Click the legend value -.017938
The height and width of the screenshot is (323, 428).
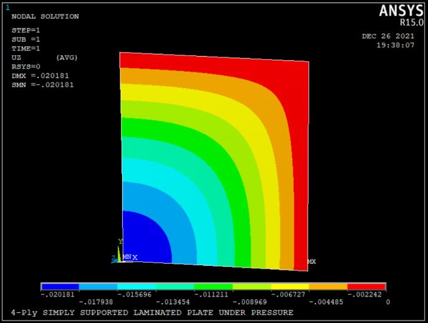coord(96,302)
